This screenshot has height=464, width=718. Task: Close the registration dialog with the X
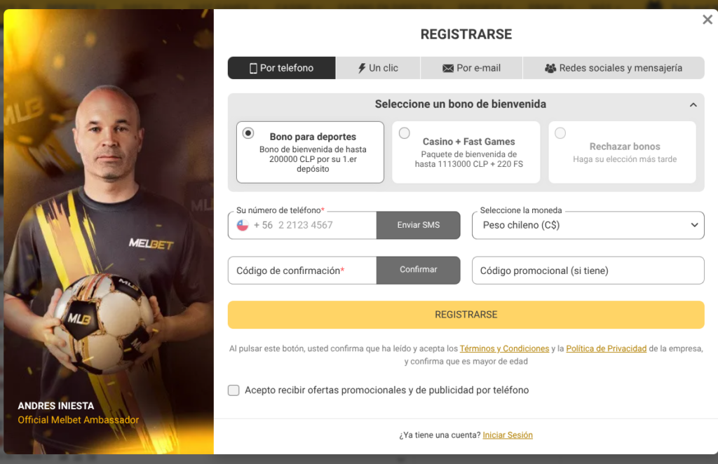tap(707, 20)
